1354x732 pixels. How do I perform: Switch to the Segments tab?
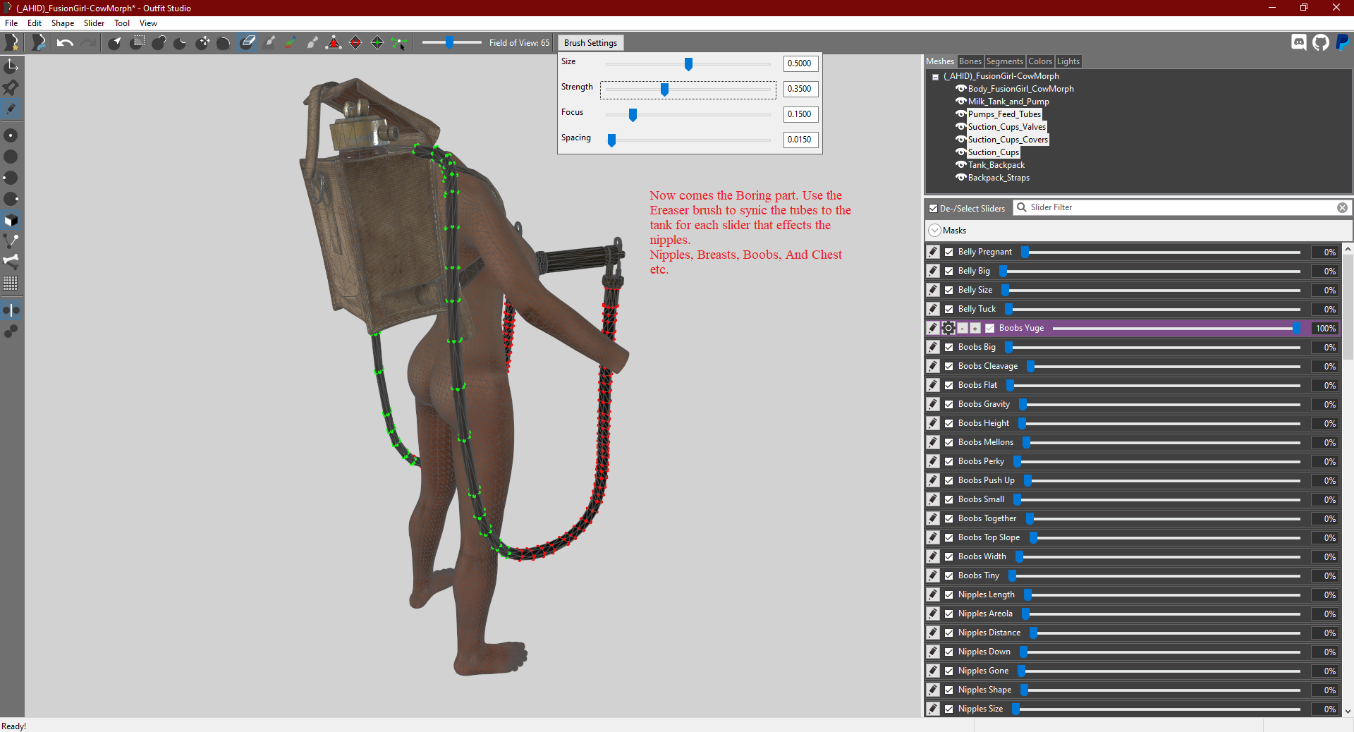[1004, 61]
